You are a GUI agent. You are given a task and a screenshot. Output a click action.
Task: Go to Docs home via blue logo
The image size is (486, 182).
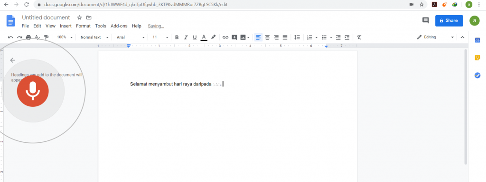point(11,21)
